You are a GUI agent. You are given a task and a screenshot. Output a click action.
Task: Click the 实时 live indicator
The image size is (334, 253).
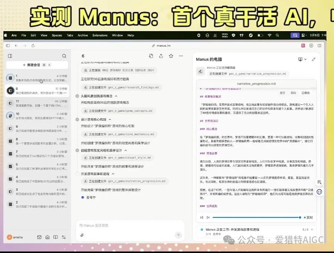(308, 217)
